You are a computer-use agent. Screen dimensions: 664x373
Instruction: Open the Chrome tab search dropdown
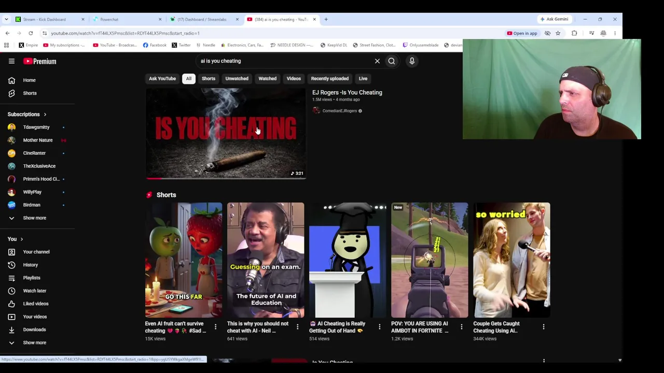coord(6,19)
